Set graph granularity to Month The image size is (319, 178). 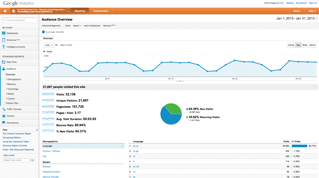[312, 45]
